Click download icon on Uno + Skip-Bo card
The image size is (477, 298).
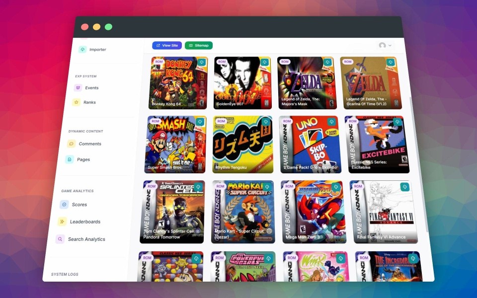click(x=331, y=122)
